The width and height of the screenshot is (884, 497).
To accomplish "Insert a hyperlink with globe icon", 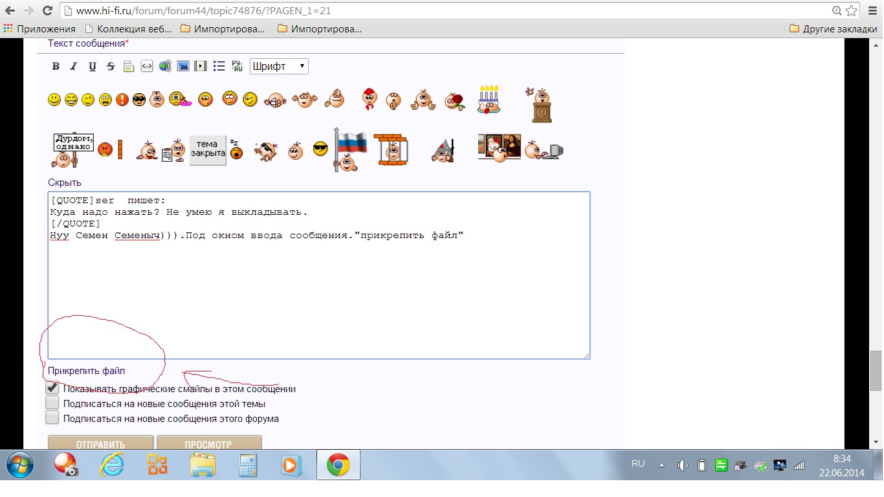I will 165,66.
